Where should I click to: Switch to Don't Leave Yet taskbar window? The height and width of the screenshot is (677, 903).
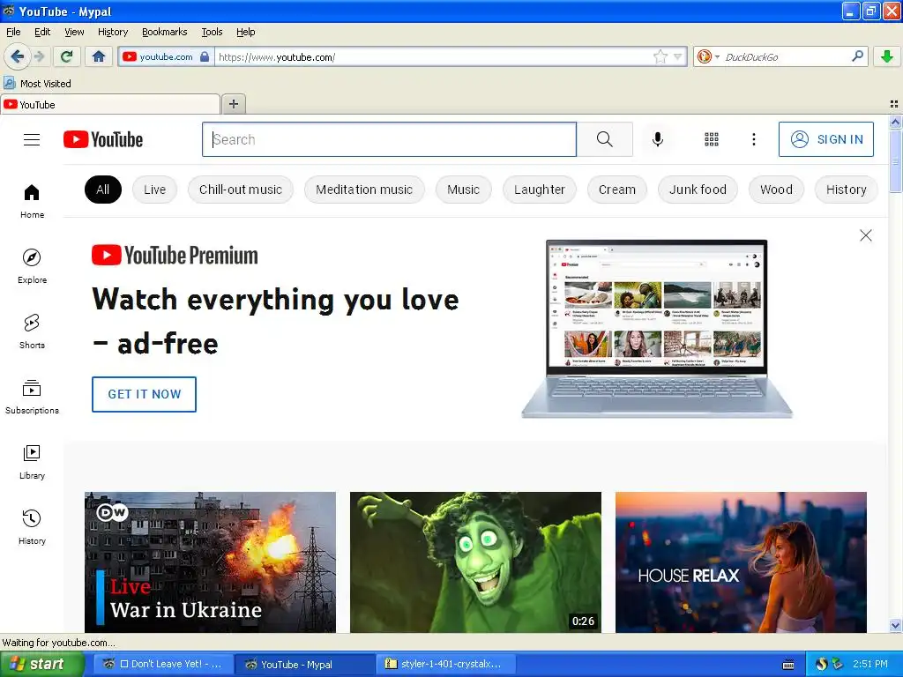[163, 664]
